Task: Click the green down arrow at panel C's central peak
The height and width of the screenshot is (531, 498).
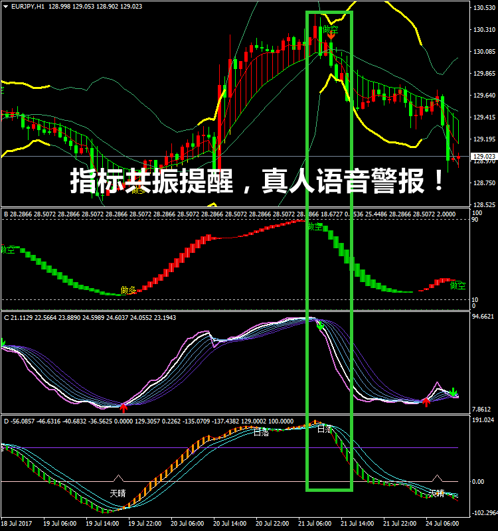Action: (x=321, y=325)
